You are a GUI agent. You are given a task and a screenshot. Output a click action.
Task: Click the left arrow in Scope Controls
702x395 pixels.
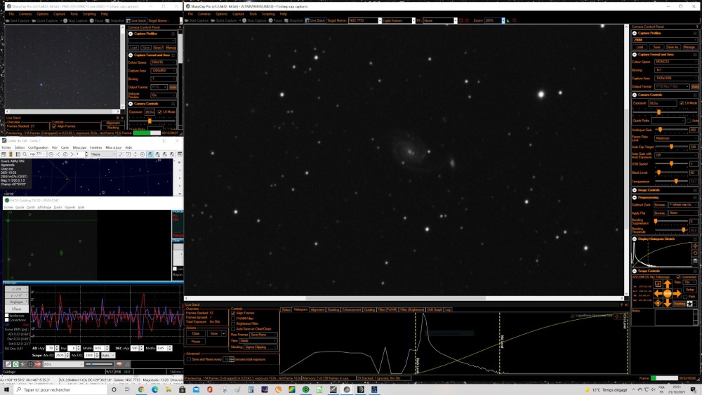click(x=658, y=293)
